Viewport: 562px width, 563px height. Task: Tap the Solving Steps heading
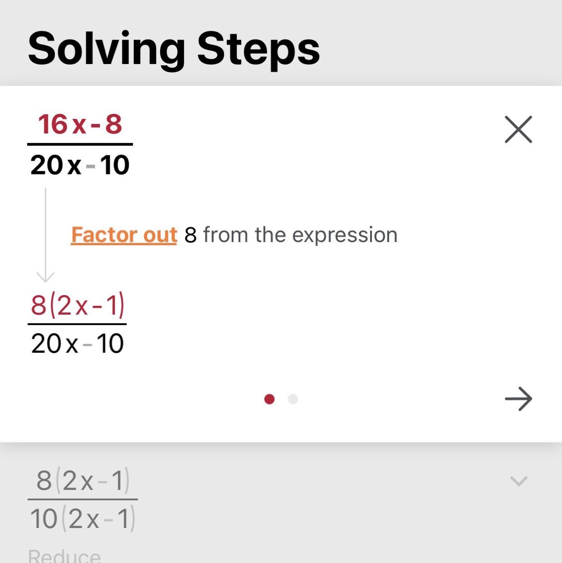(174, 49)
